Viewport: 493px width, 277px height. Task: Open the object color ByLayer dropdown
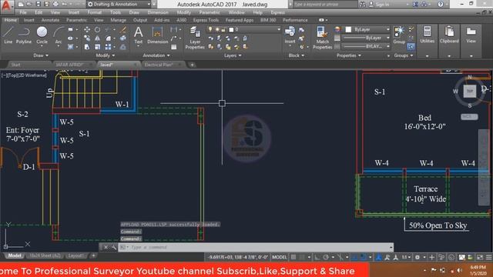(367, 29)
